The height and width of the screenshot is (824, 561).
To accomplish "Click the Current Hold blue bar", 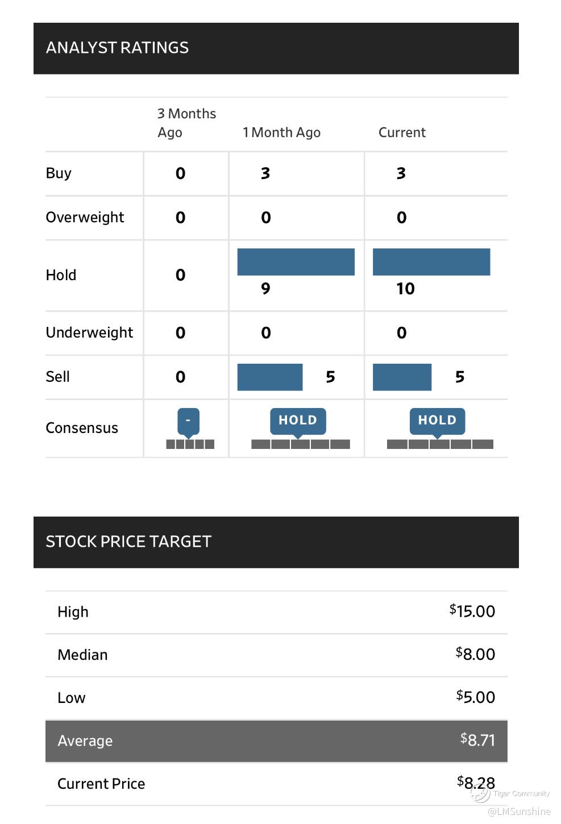I will pos(431,262).
